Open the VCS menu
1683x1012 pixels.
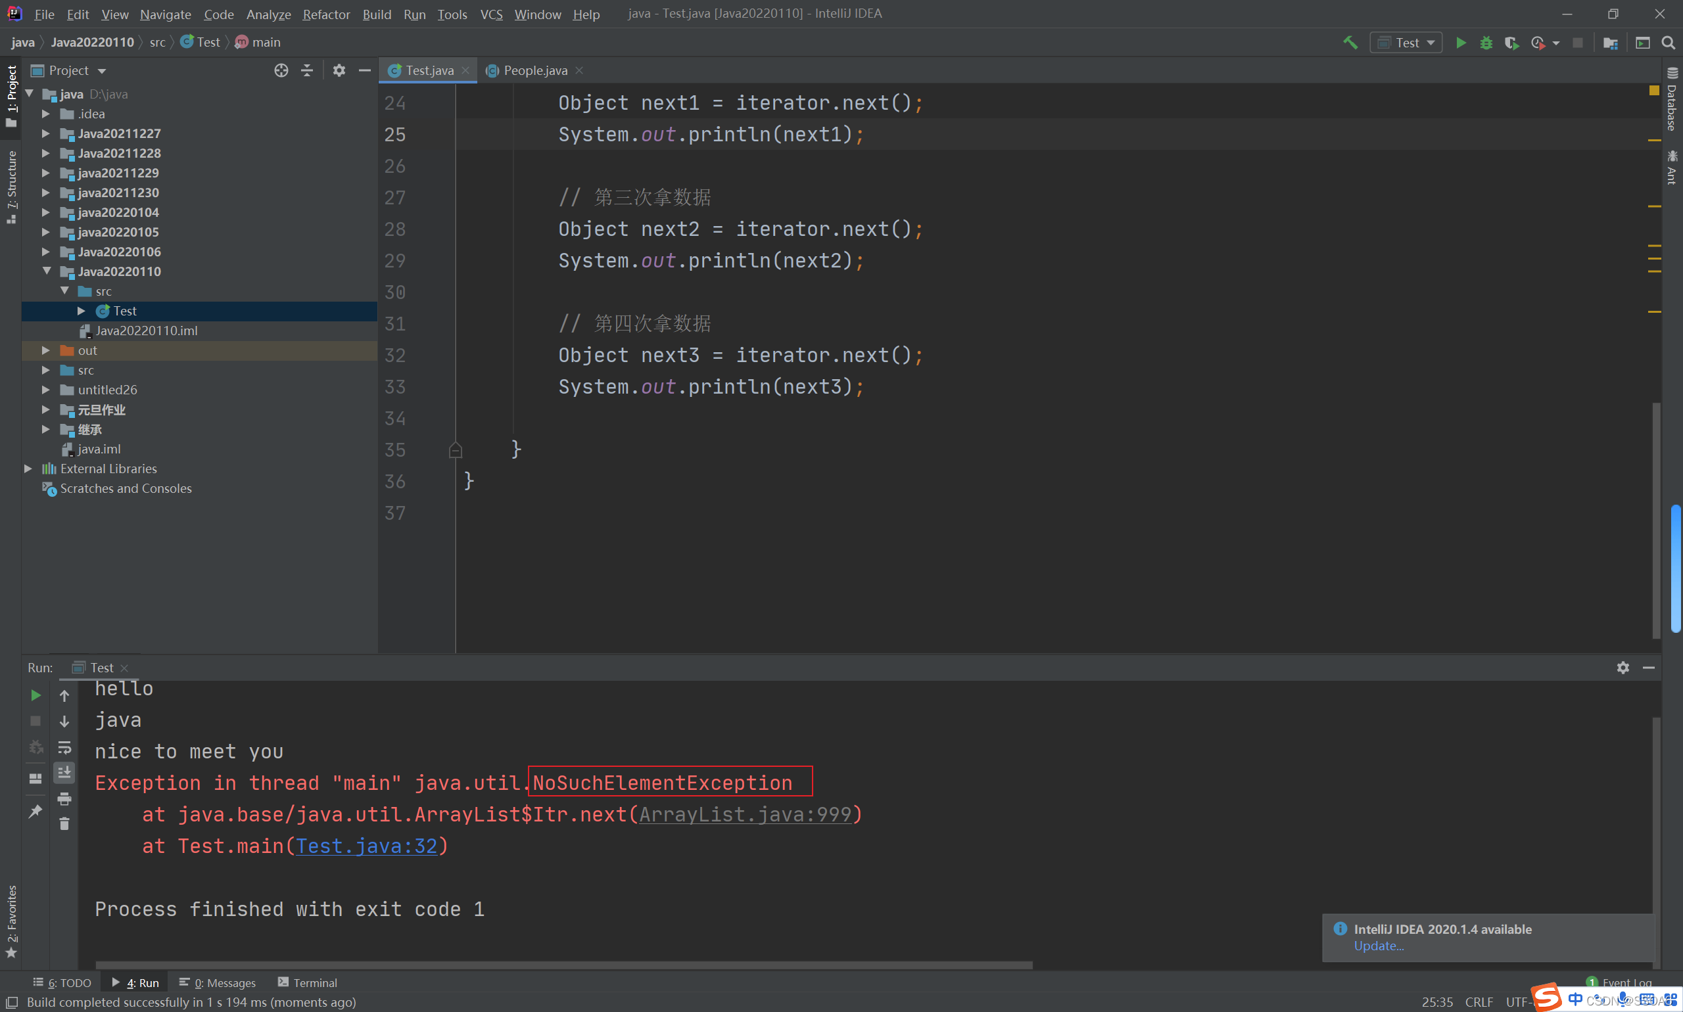click(491, 14)
